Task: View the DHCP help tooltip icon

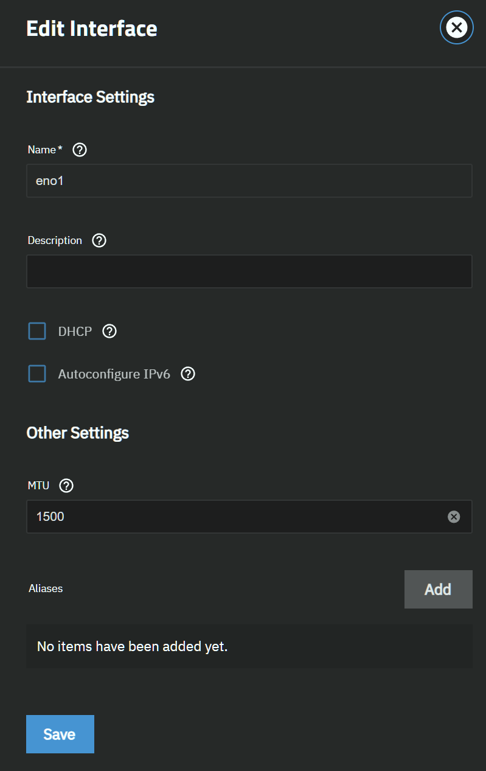Action: pyautogui.click(x=109, y=331)
